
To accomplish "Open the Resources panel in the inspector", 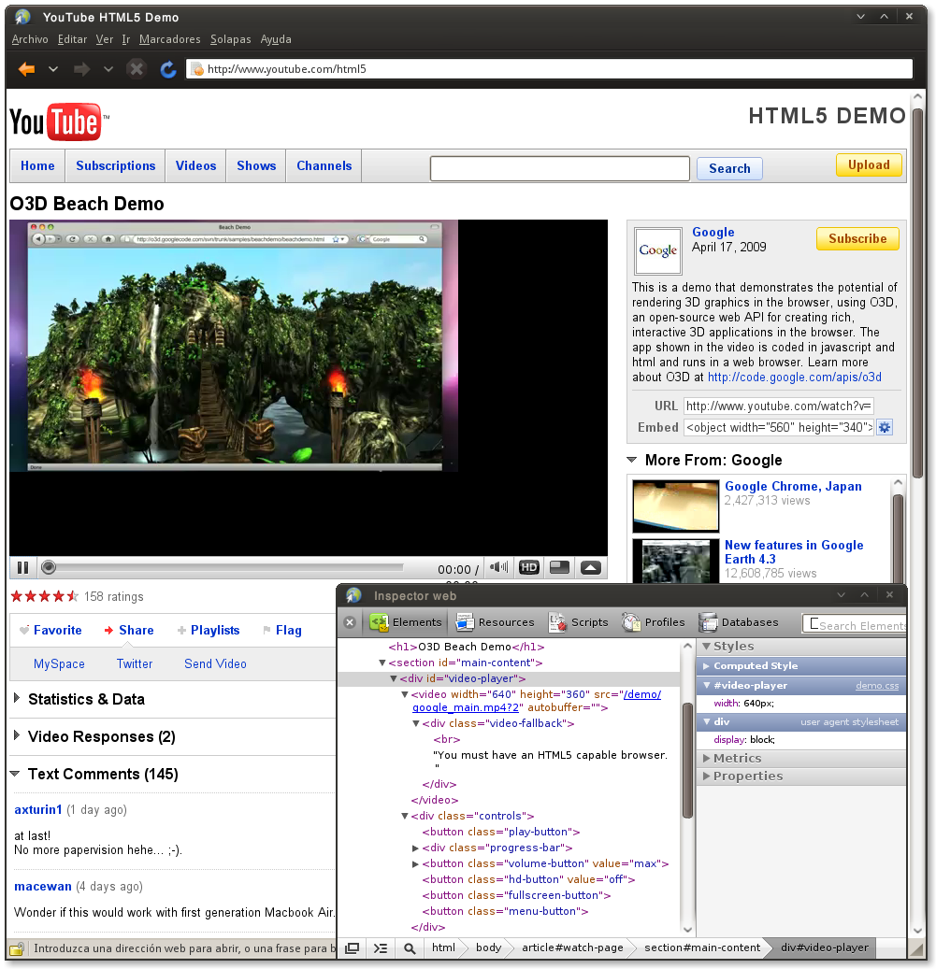I will (x=495, y=622).
